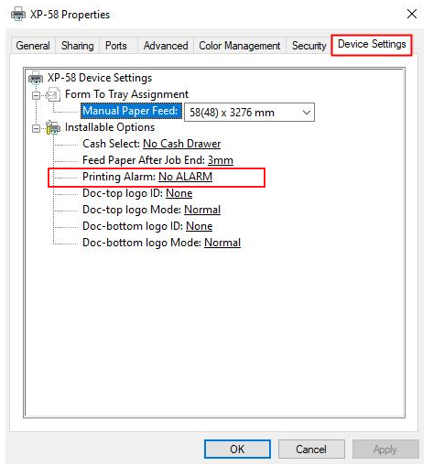The image size is (433, 466).
Task: Click the Cancel button
Action: (x=311, y=450)
